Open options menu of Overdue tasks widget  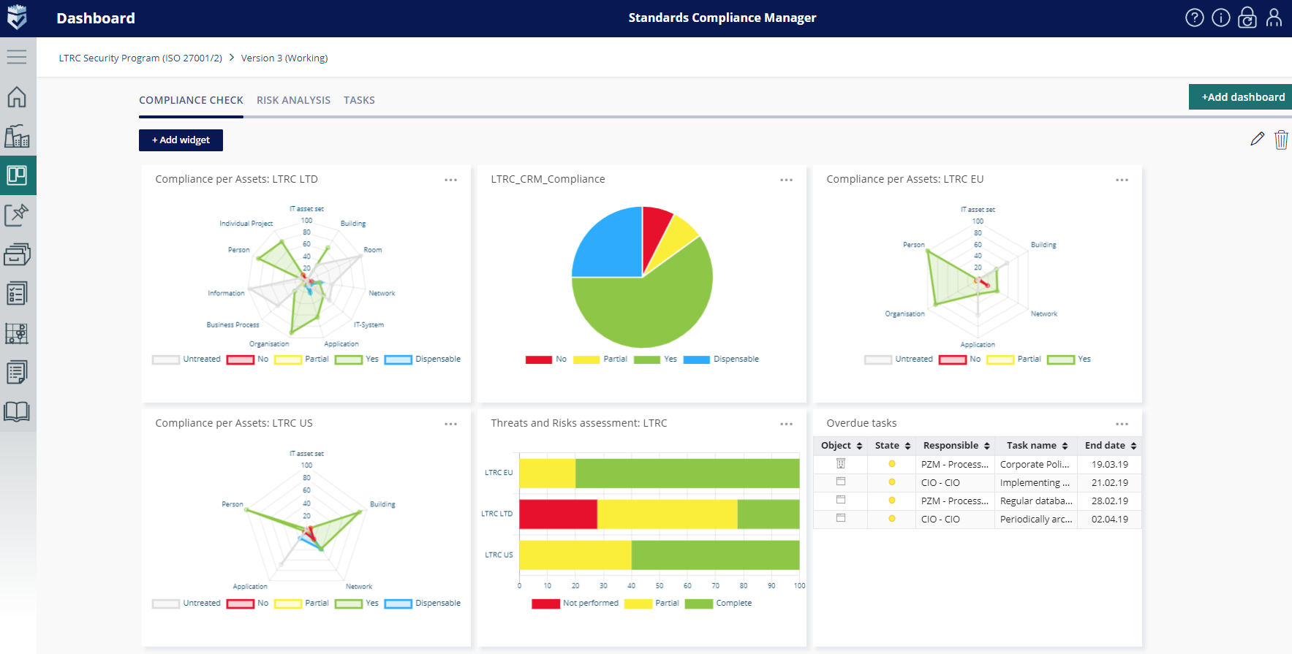click(1122, 424)
